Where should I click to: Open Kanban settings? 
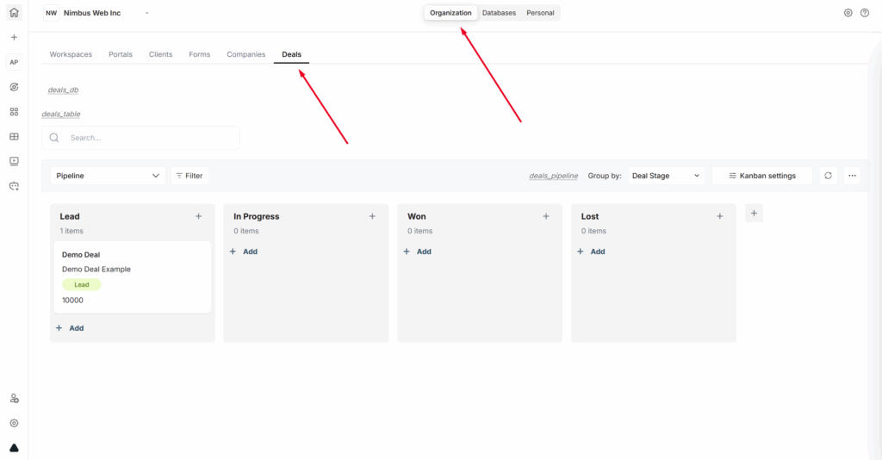761,176
